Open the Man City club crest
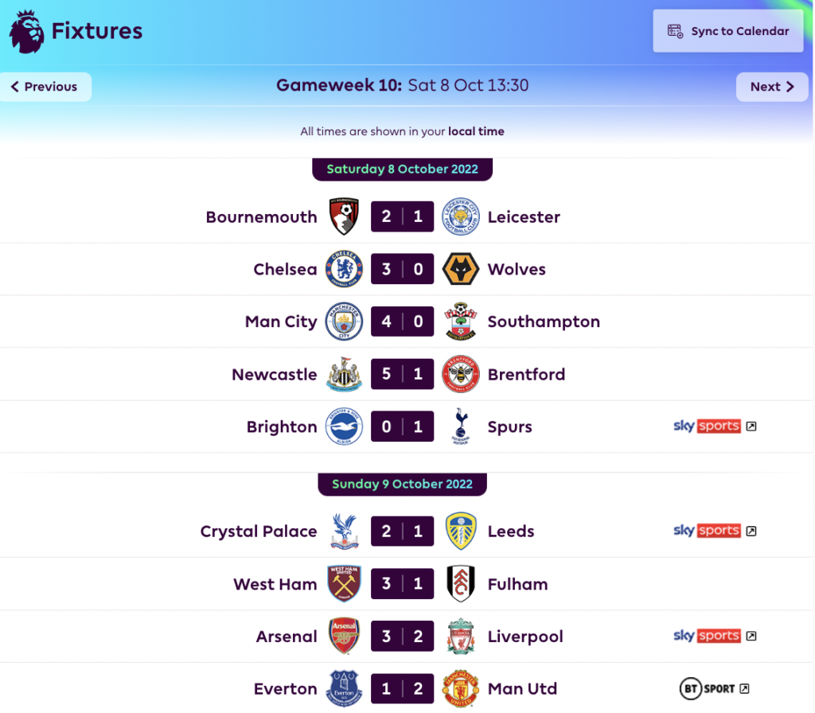815x713 pixels. 344,321
